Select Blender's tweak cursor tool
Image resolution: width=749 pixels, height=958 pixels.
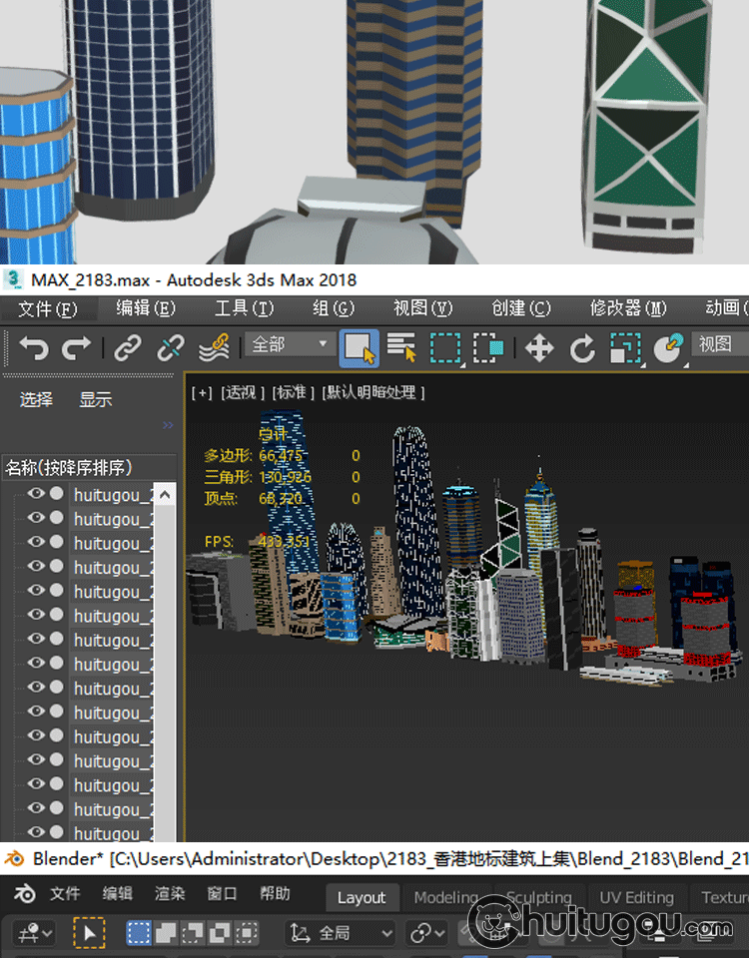tap(89, 933)
